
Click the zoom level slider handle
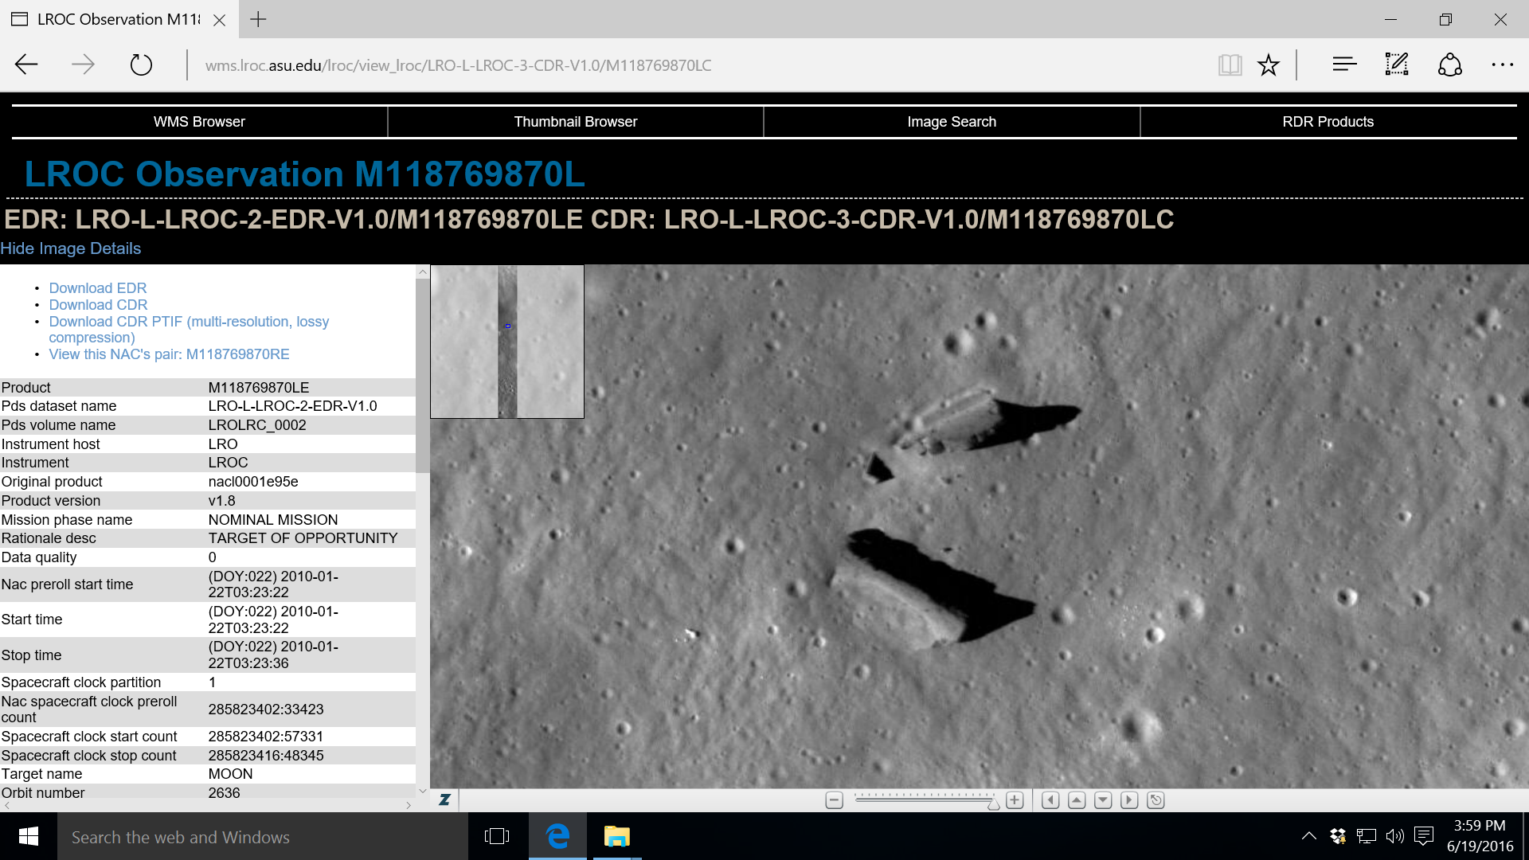click(x=993, y=804)
